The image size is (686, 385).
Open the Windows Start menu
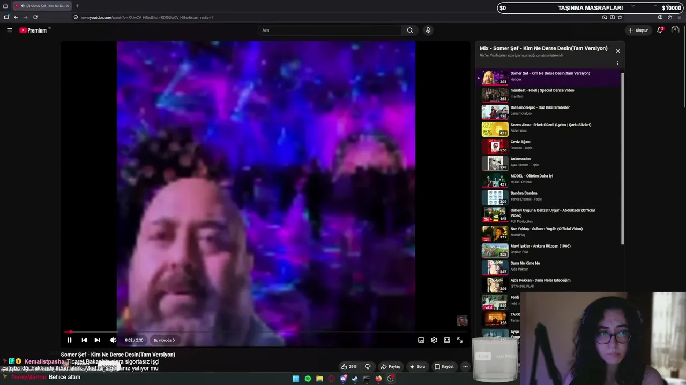click(x=296, y=379)
